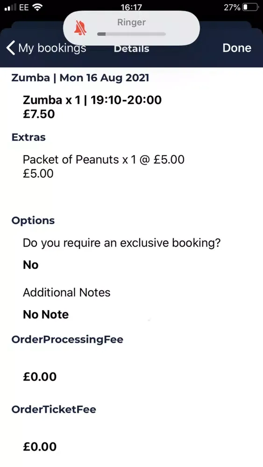The width and height of the screenshot is (263, 467).
Task: Tap the Wi-Fi signal icon
Action: coord(37,7)
